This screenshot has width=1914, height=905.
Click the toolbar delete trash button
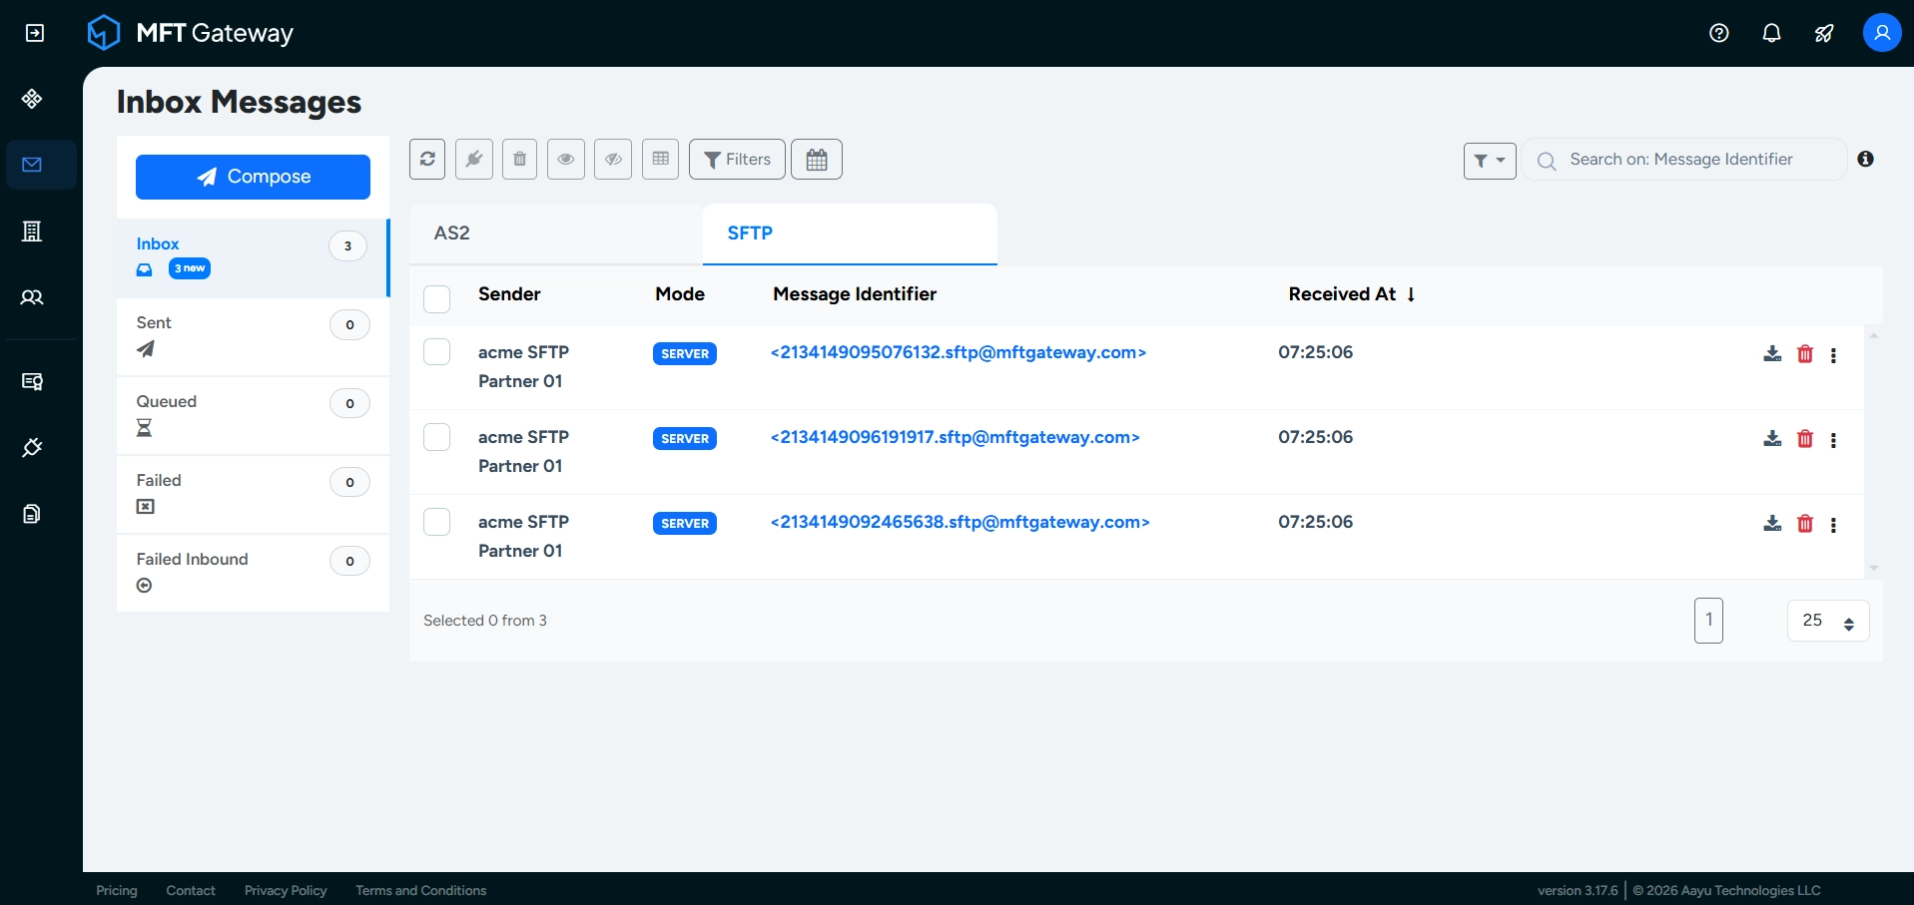coord(519,159)
